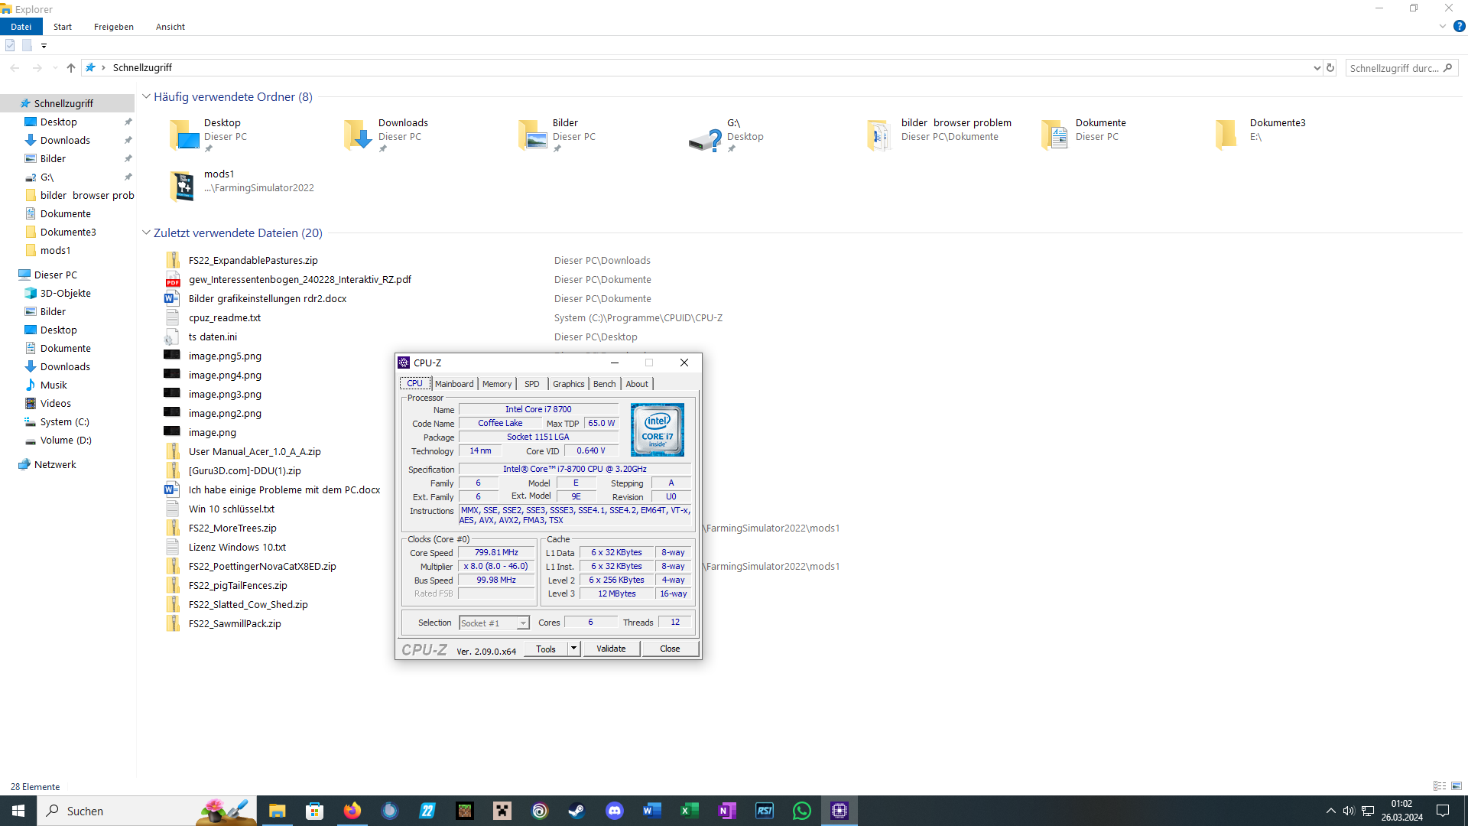
Task: Open the Socket #1 selection dropdown
Action: 523,623
